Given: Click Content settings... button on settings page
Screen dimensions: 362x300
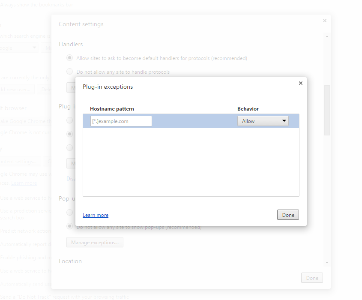Looking at the screenshot, I should point(20,162).
